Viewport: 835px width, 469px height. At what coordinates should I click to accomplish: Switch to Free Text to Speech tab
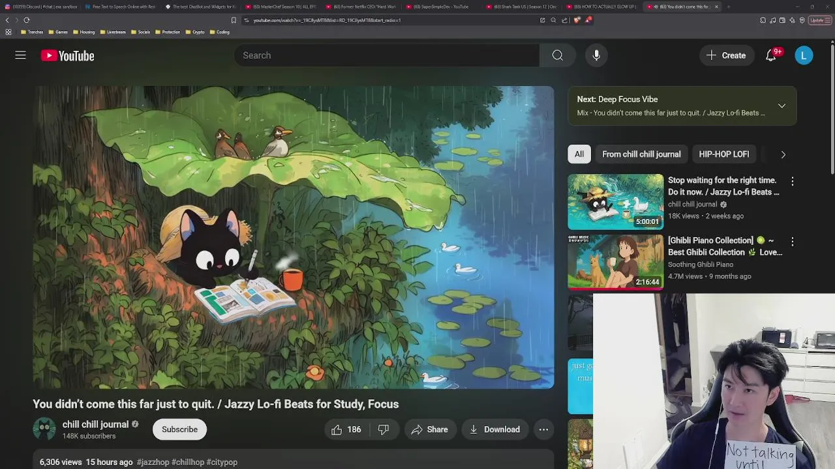[x=120, y=7]
